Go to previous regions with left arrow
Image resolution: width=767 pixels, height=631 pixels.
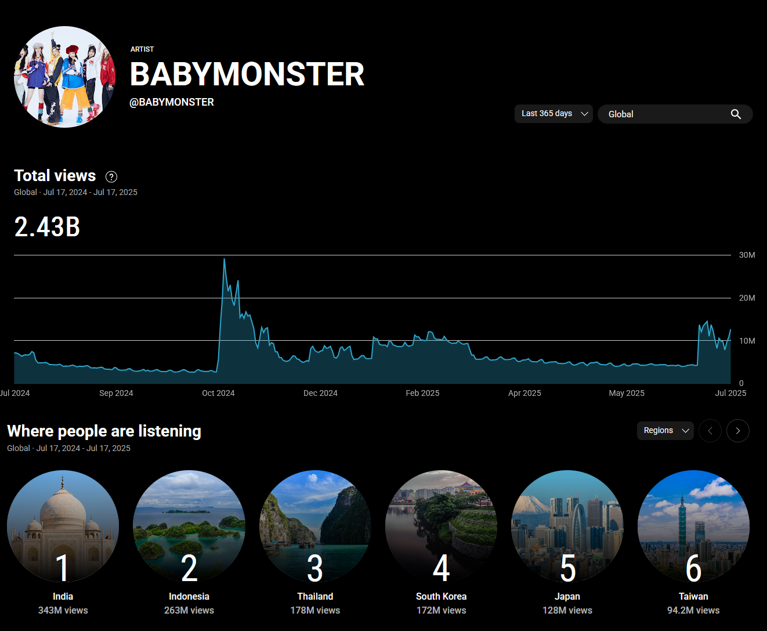coord(710,431)
